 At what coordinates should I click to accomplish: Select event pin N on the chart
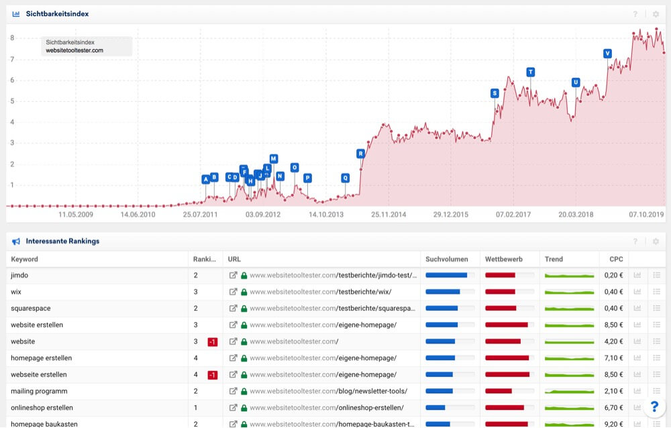[x=280, y=176]
